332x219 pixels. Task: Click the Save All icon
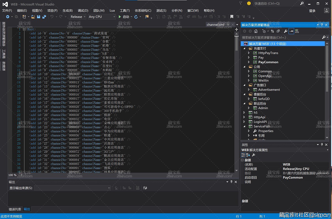tap(44, 17)
